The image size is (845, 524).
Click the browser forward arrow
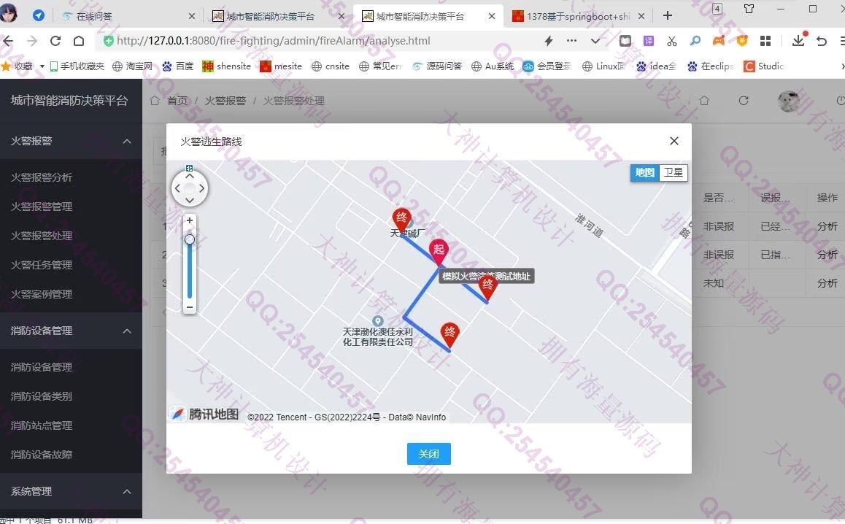32,41
